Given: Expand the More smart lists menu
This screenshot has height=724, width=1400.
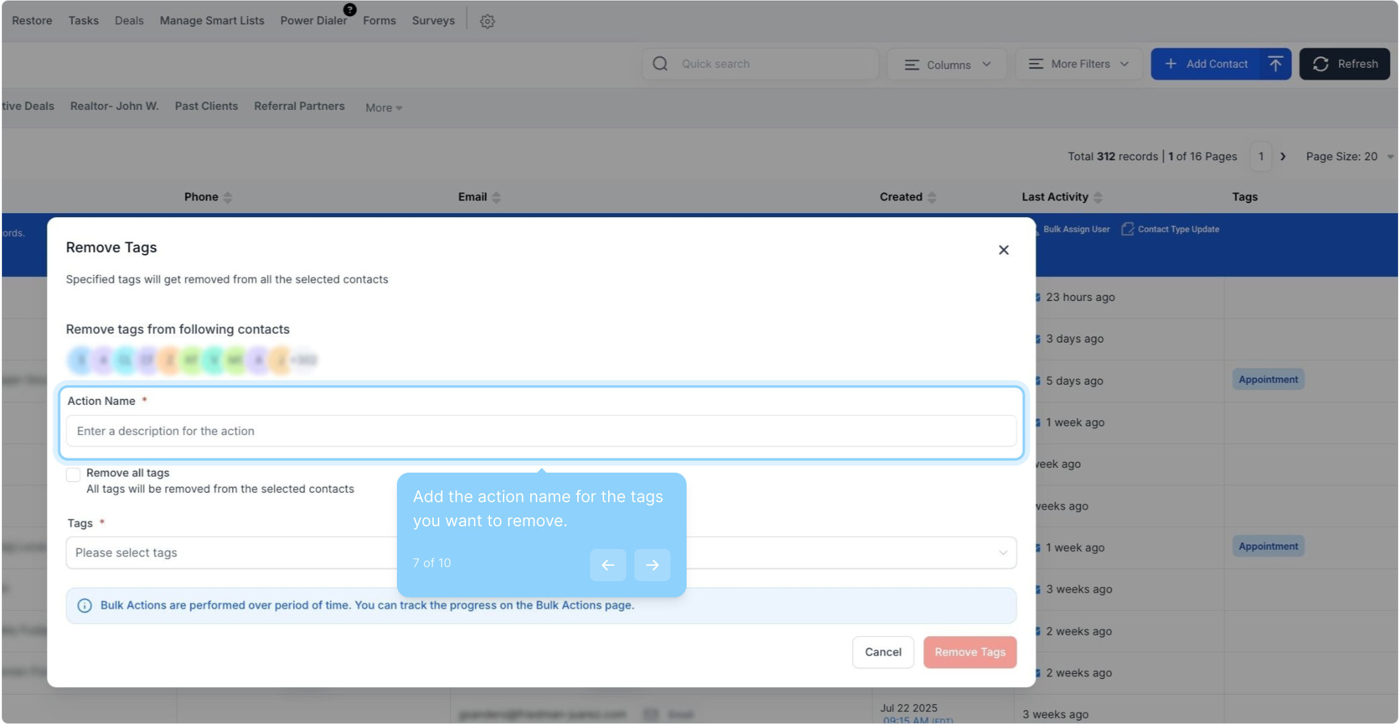Looking at the screenshot, I should tap(384, 108).
